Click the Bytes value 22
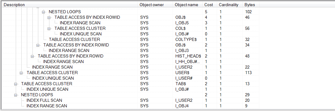 (247, 67)
